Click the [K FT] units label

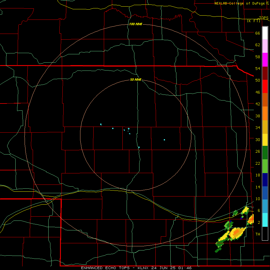[253, 21]
